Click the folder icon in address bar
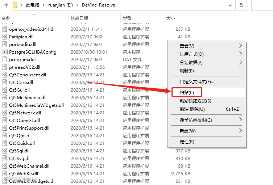273x185 pixels. point(15,5)
